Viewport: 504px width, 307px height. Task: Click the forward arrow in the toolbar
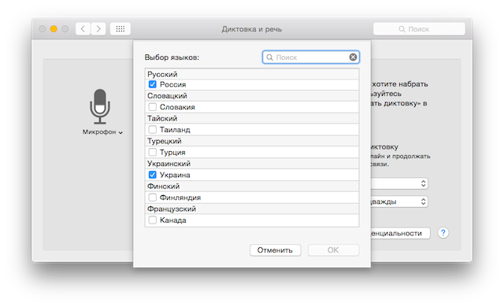[x=98, y=29]
